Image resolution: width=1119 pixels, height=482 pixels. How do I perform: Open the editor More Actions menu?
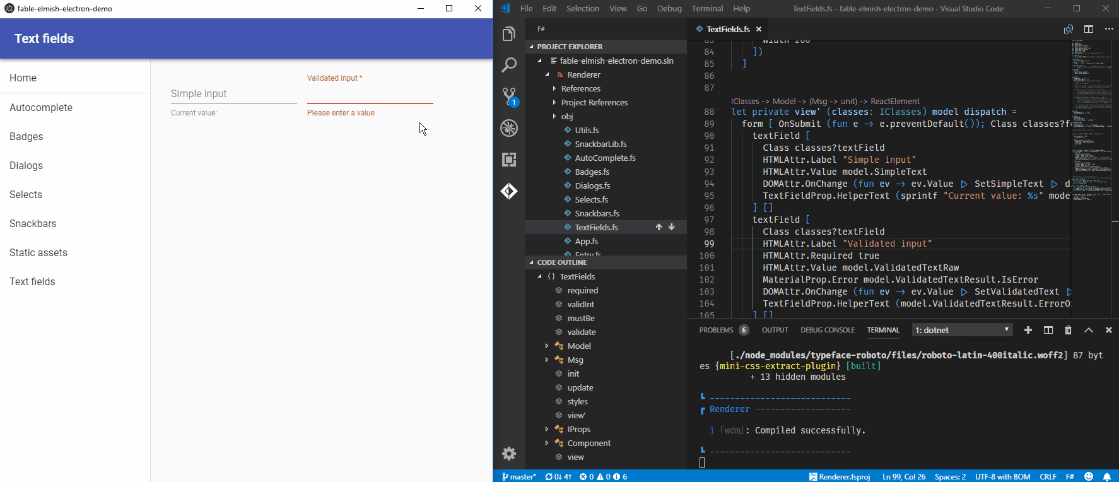[x=1109, y=29]
